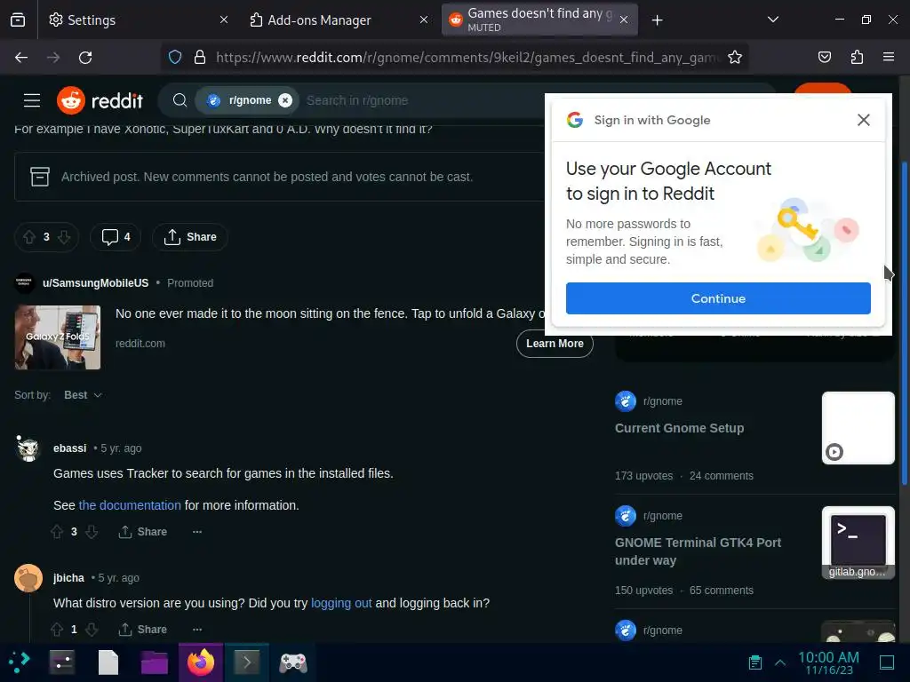Click the Reddit search magnifier icon
This screenshot has width=910, height=682.
(x=180, y=100)
